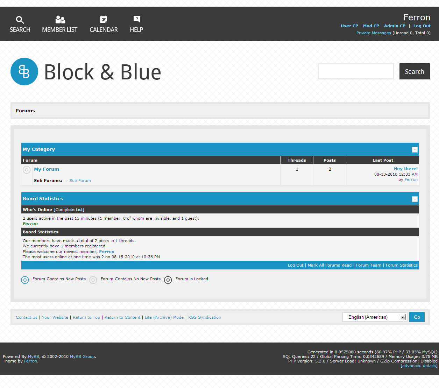The image size is (439, 388).
Task: Click the Search magnifier icon in header
Action: point(20,20)
